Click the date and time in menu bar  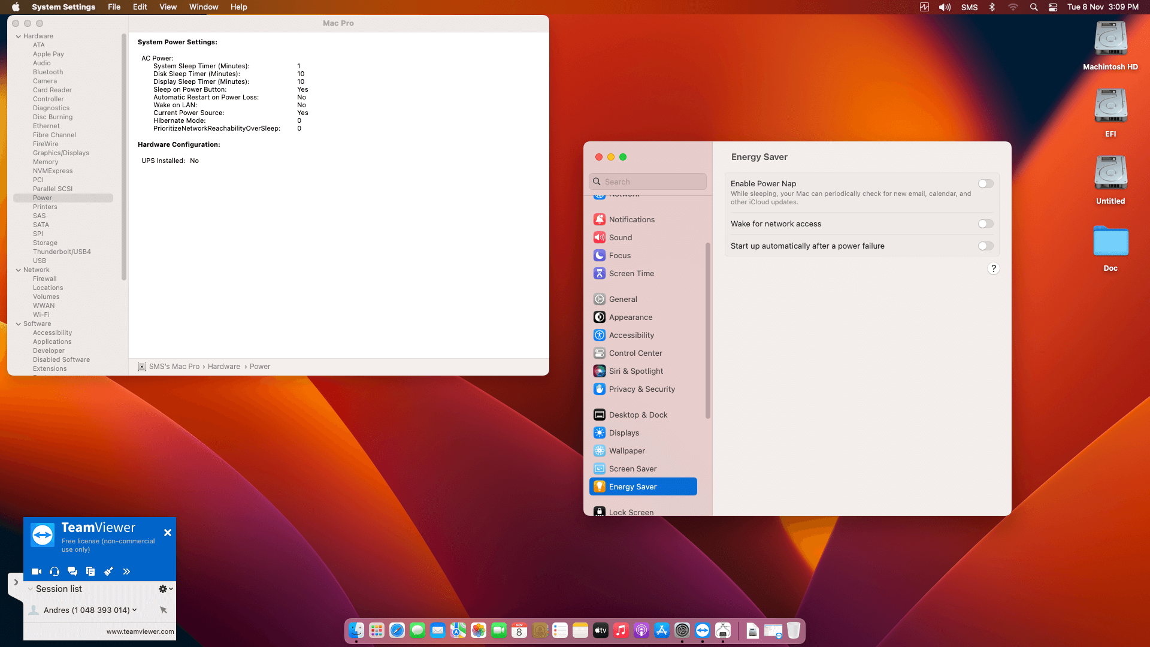(x=1103, y=7)
